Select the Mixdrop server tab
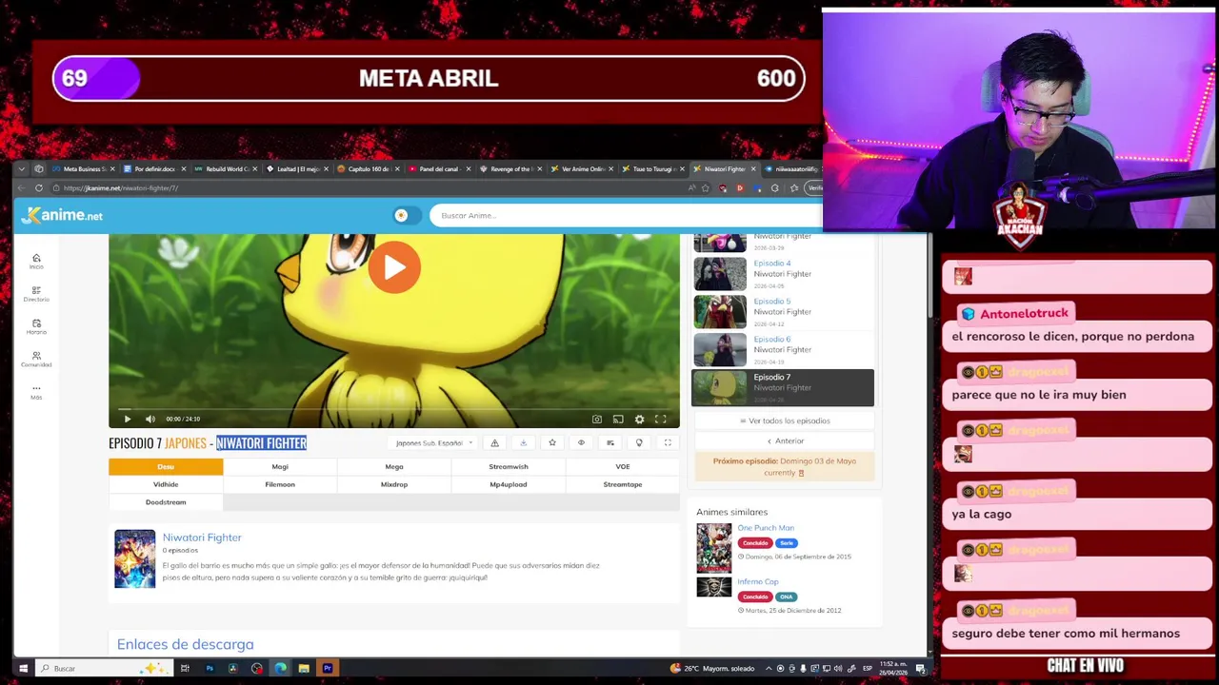1219x685 pixels. (x=394, y=484)
